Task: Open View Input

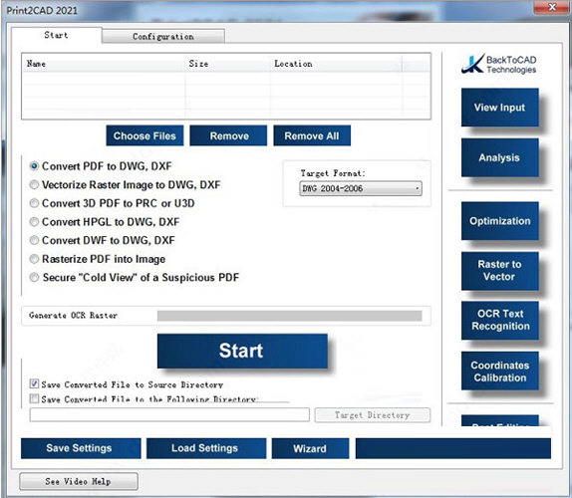Action: [500, 108]
